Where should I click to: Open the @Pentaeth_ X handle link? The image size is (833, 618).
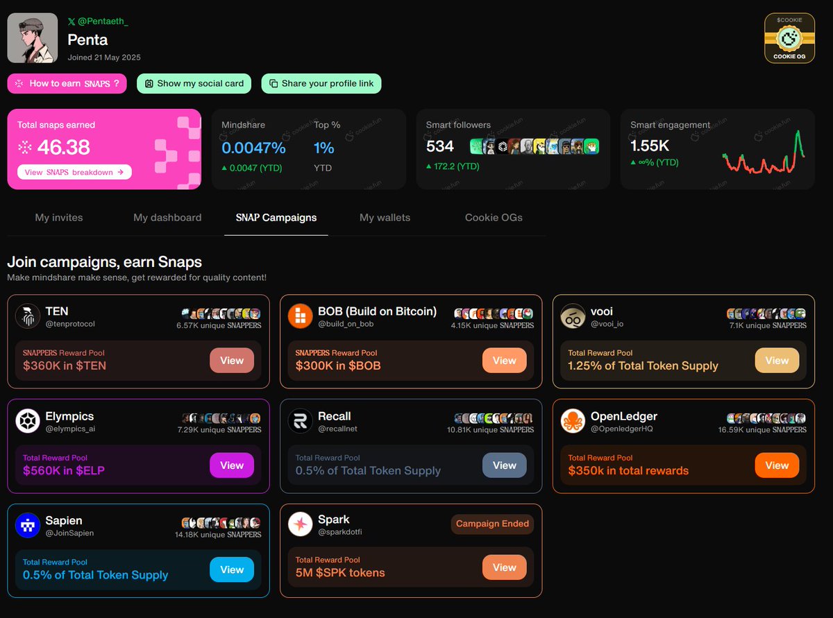pos(98,22)
